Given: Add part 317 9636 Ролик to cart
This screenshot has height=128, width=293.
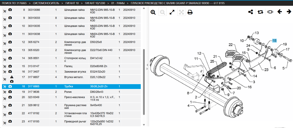Looking at the screenshot, I should [5, 92].
